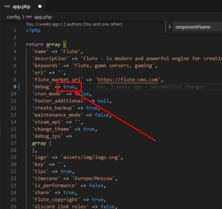Click the PHP file icon in app.php tab
Viewport: 222px width, 209px height.
coord(7,7)
